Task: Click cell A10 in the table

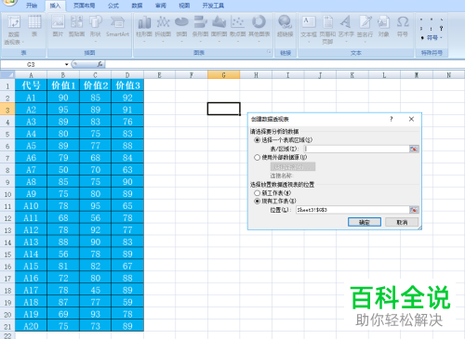Action: click(31, 206)
